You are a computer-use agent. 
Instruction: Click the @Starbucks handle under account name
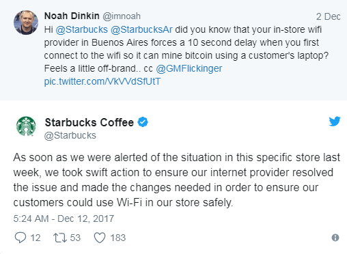pos(70,135)
